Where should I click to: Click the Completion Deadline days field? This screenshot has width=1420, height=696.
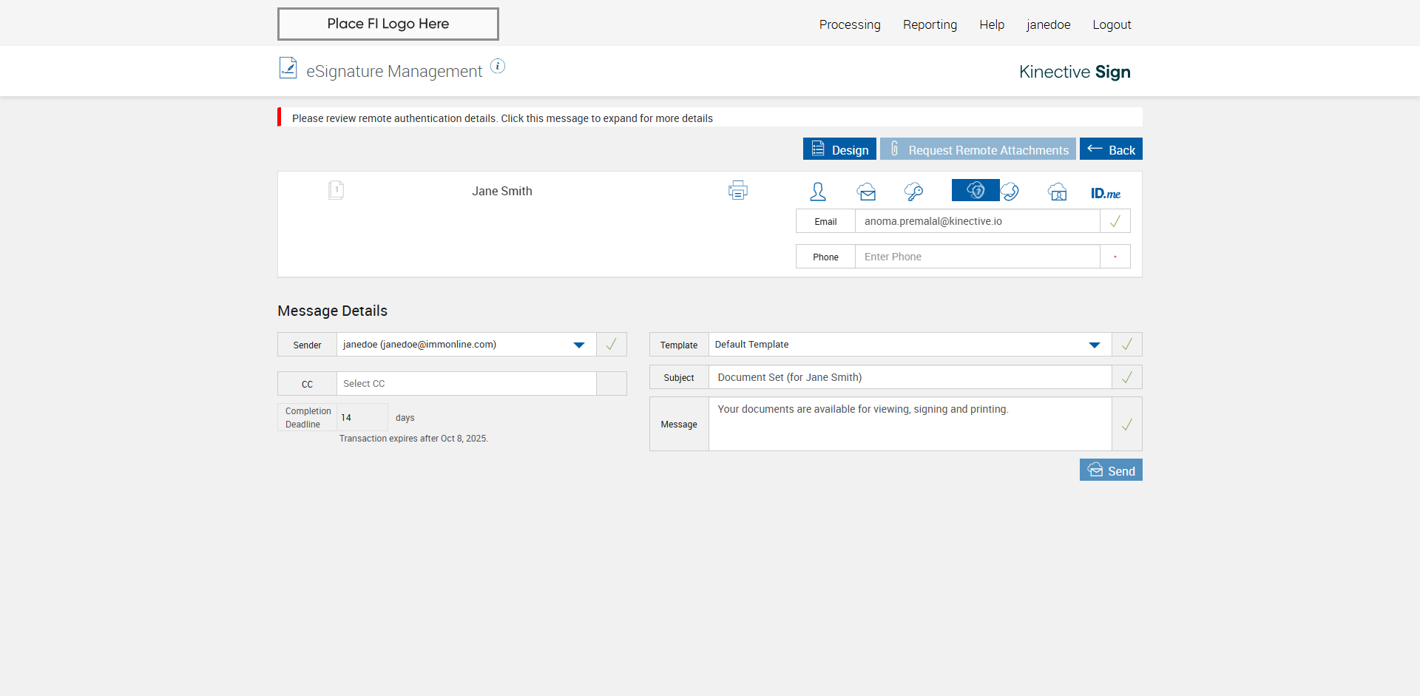362,418
